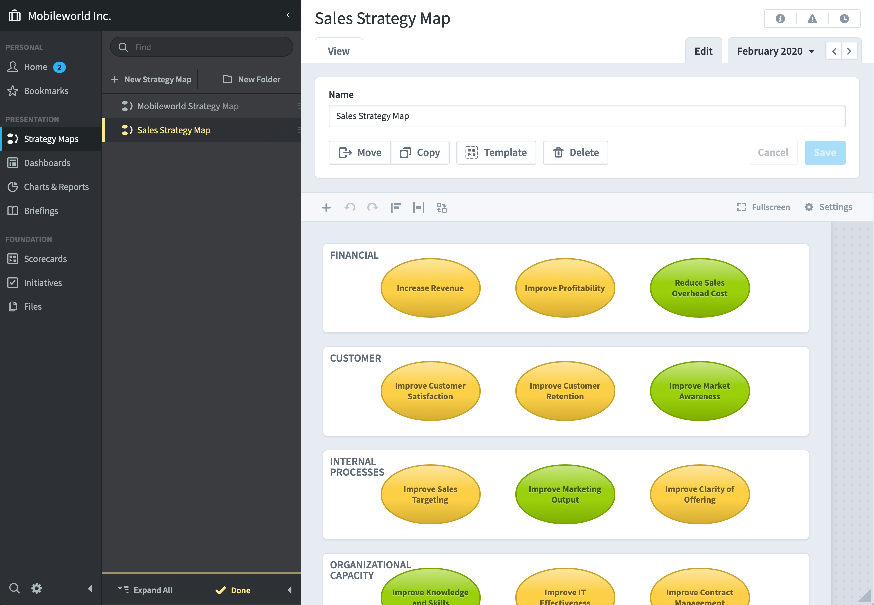Viewport: 874px width, 605px height.
Task: Click the Template button
Action: pos(496,153)
